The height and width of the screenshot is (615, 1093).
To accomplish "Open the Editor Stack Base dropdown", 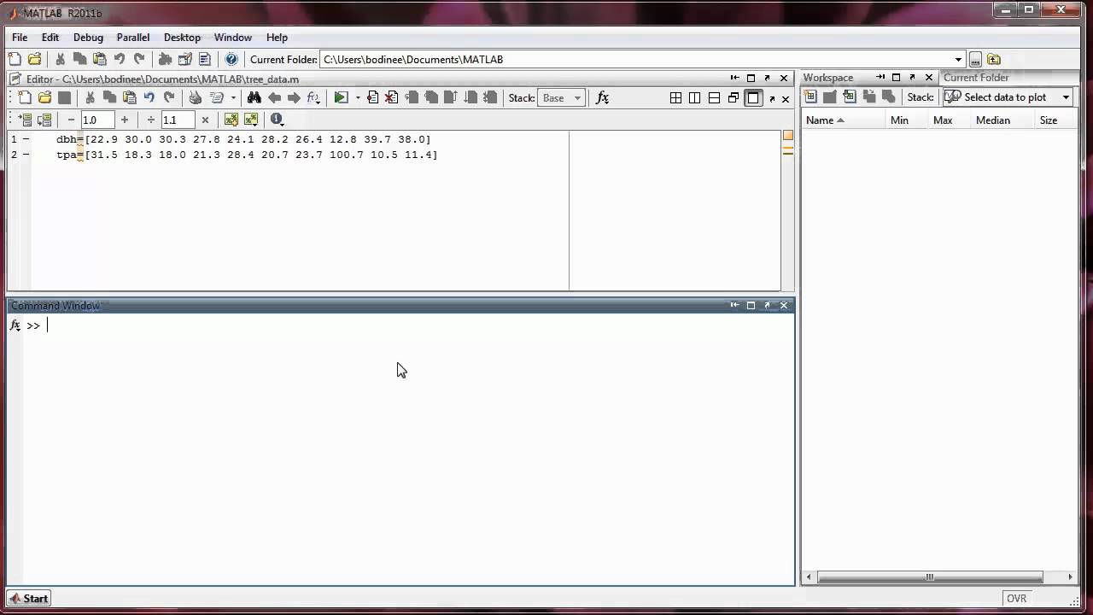I will click(562, 97).
